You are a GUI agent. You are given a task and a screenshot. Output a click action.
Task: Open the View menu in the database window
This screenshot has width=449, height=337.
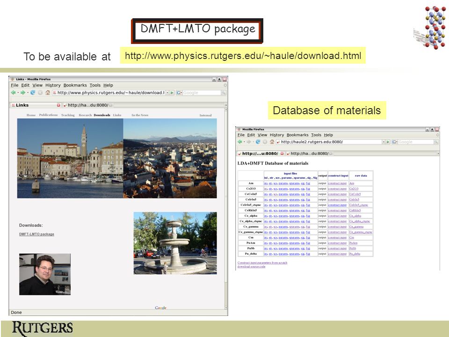[x=262, y=135]
